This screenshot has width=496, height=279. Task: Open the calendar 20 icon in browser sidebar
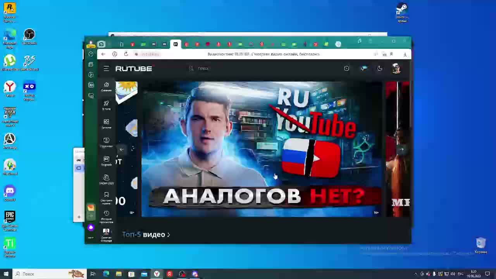pyautogui.click(x=91, y=85)
